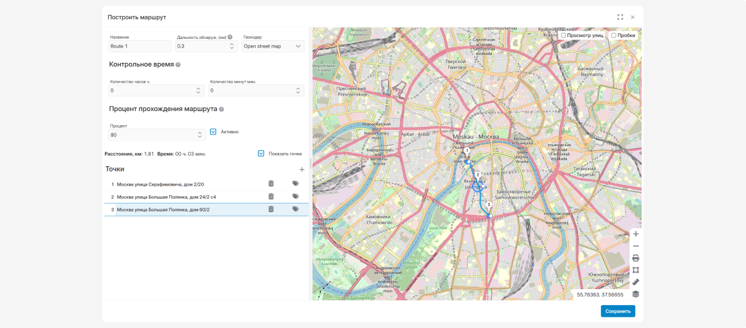This screenshot has height=328, width=746.
Task: Click help icon beside Контрольное время
Action: 178,65
